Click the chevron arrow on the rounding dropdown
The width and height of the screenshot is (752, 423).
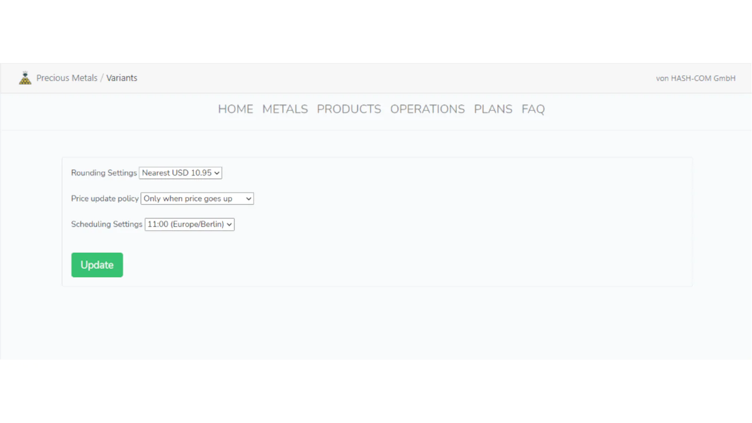point(217,173)
